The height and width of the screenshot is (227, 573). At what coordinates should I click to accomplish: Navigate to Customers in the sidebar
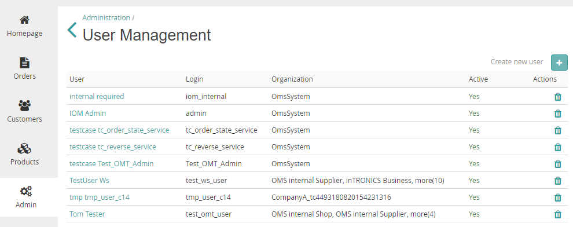[24, 112]
